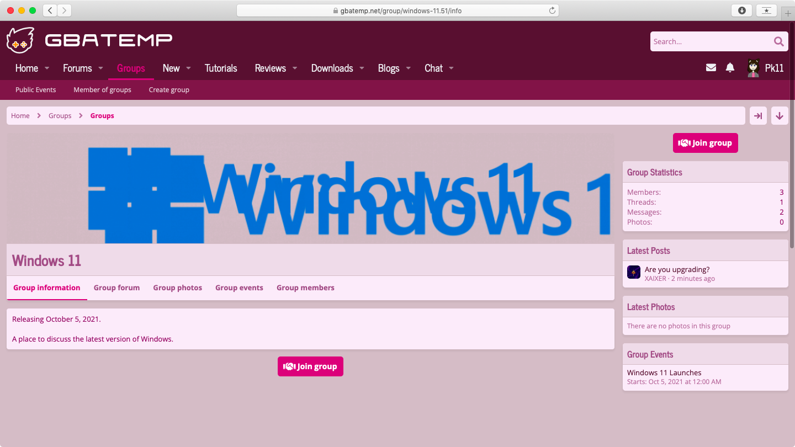Image resolution: width=795 pixels, height=447 pixels.
Task: Open the New navigation item
Action: coord(171,68)
